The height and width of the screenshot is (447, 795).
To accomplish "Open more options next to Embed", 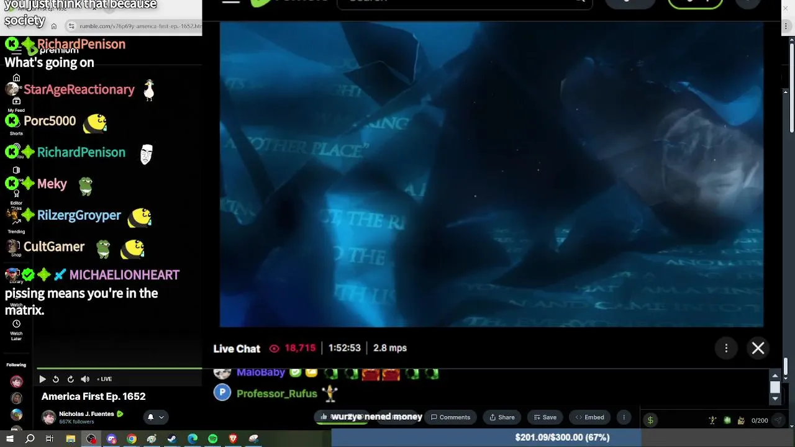I will click(x=624, y=417).
